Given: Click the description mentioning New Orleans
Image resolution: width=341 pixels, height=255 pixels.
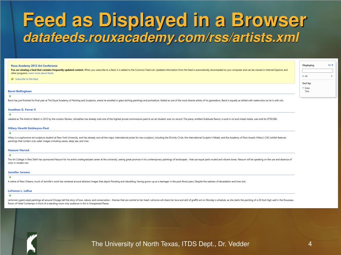Looking at the screenshot, I should [x=127, y=182].
